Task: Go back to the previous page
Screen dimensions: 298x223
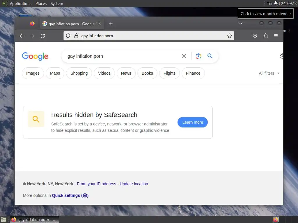Action: click(22, 36)
